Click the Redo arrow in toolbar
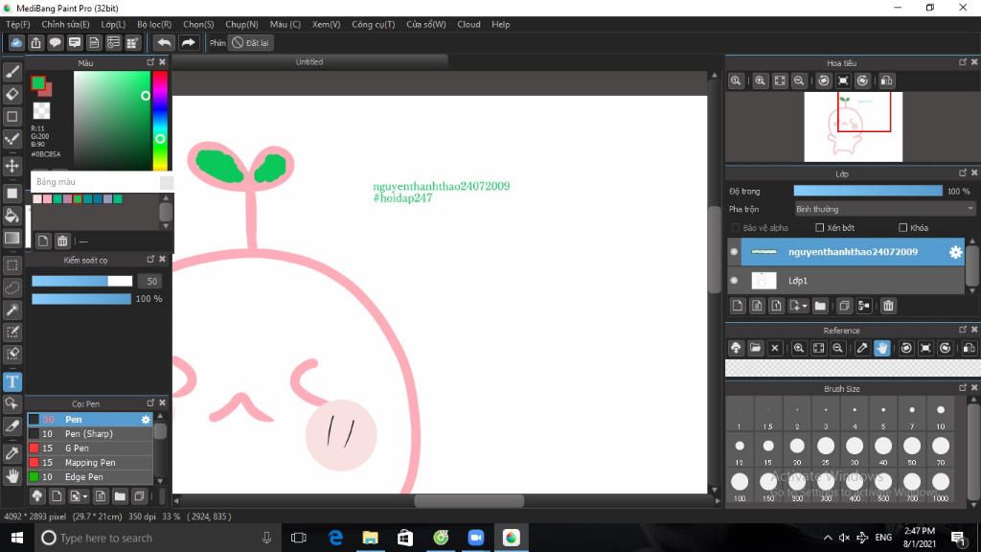 188,42
